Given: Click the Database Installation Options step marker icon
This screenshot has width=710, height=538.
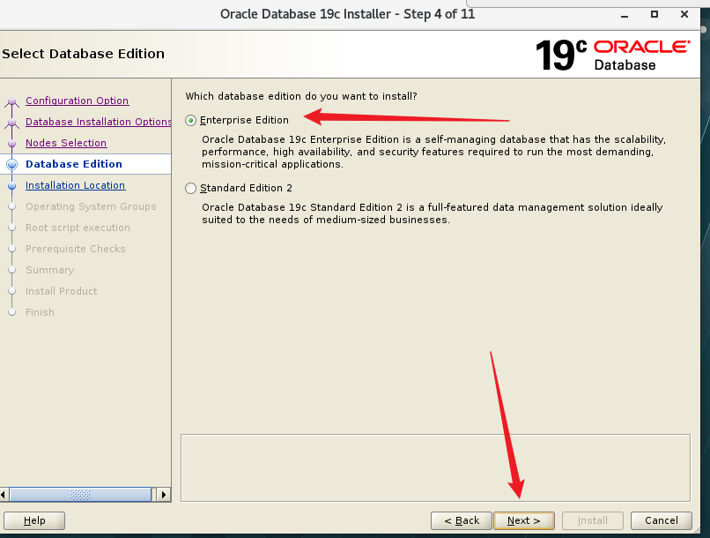Looking at the screenshot, I should 12,123.
